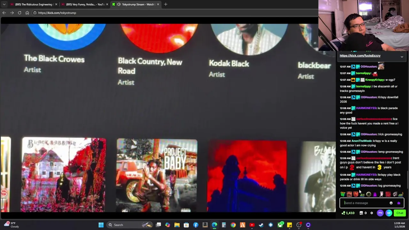409x230 pixels.
Task: Reload the current page
Action: click(19, 13)
